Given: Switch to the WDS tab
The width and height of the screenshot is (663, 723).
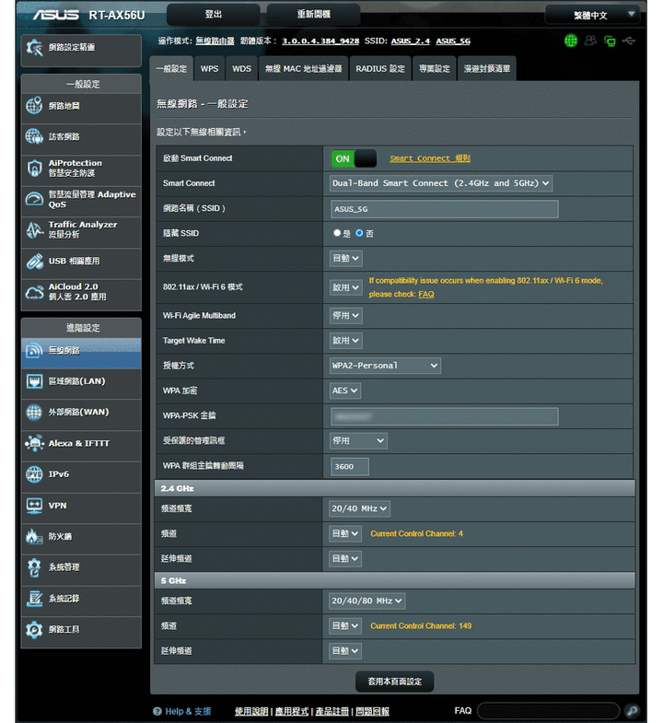Looking at the screenshot, I should 241,69.
